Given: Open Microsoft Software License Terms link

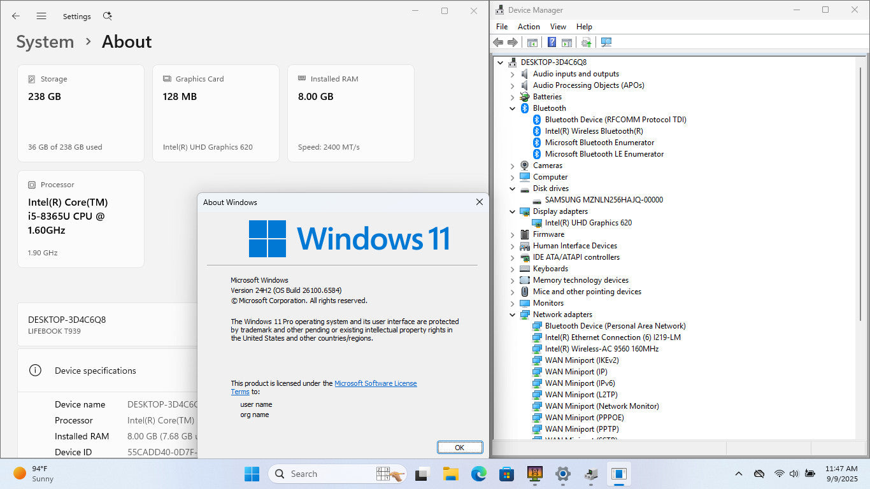Looking at the screenshot, I should 376,383.
